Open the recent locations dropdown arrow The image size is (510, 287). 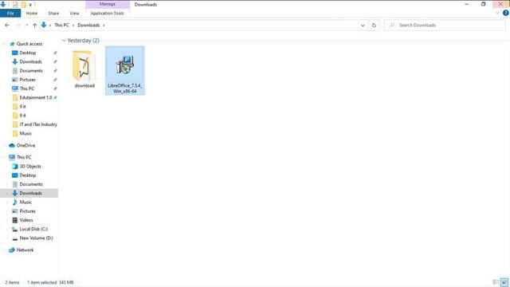26,25
